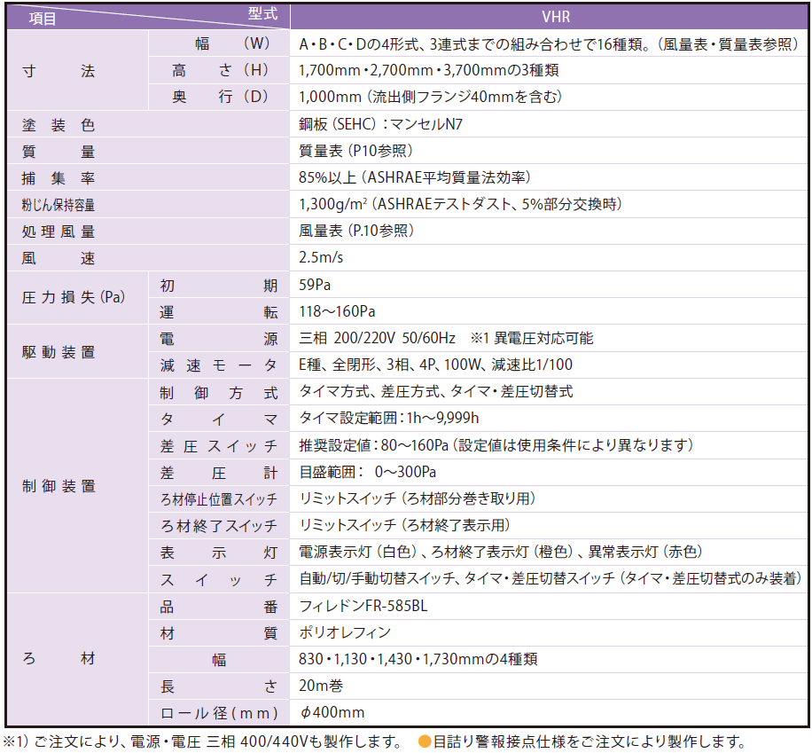Click the orange bullet before 目詰り警報接点仕様
The image size is (812, 753).
[x=425, y=741]
